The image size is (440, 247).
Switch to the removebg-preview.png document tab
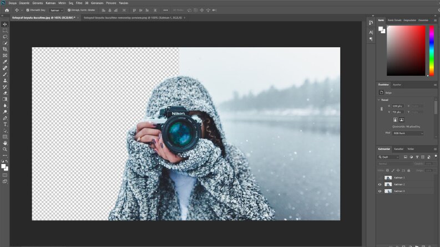[x=133, y=18]
